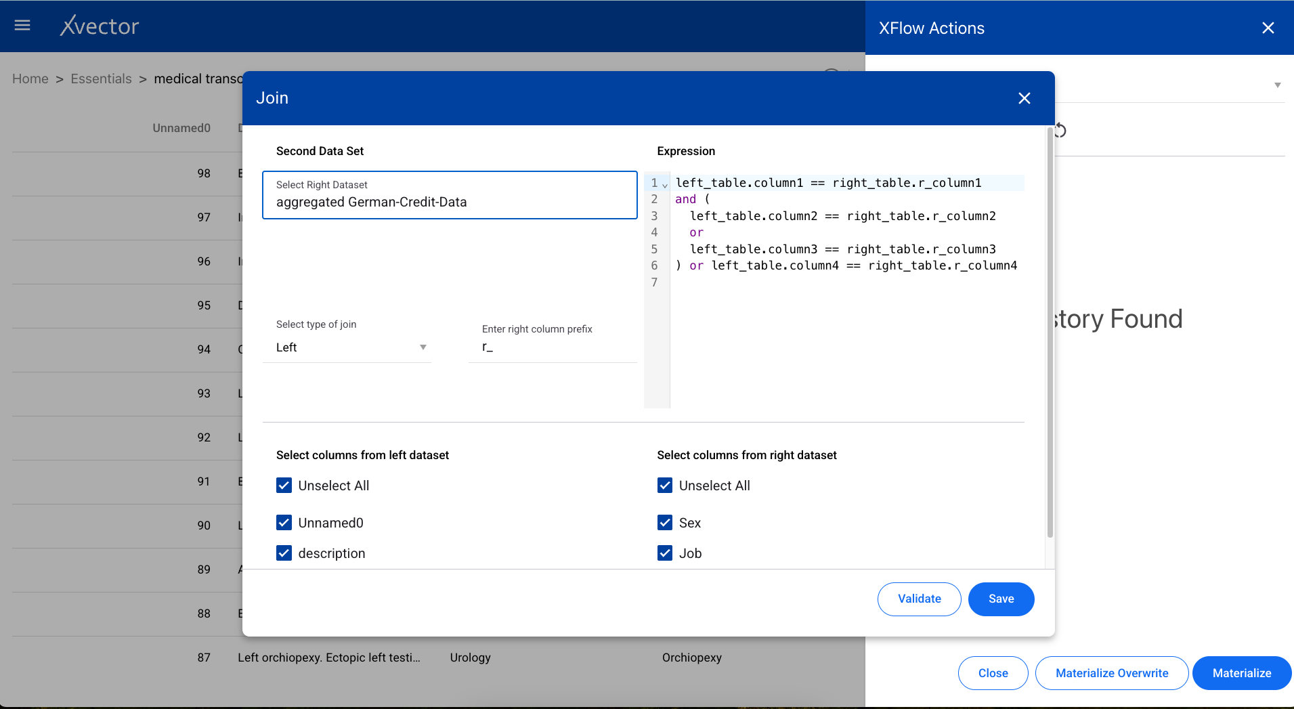The width and height of the screenshot is (1294, 709).
Task: Click the Unnamed0 column header
Action: point(181,128)
